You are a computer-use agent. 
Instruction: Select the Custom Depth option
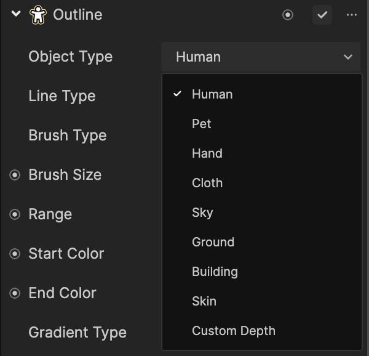[262, 331]
